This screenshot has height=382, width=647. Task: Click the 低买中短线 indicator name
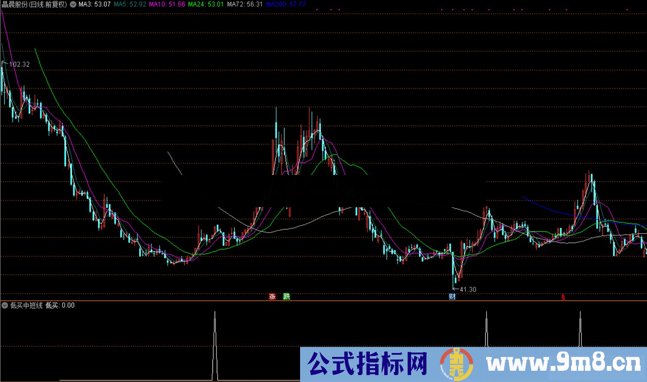tap(26, 305)
